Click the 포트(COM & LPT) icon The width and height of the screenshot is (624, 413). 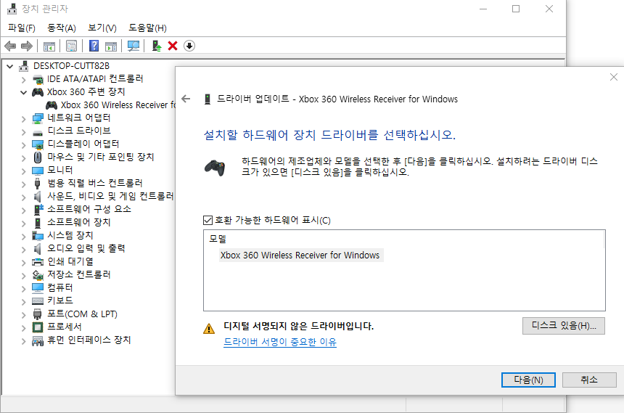pyautogui.click(x=38, y=314)
